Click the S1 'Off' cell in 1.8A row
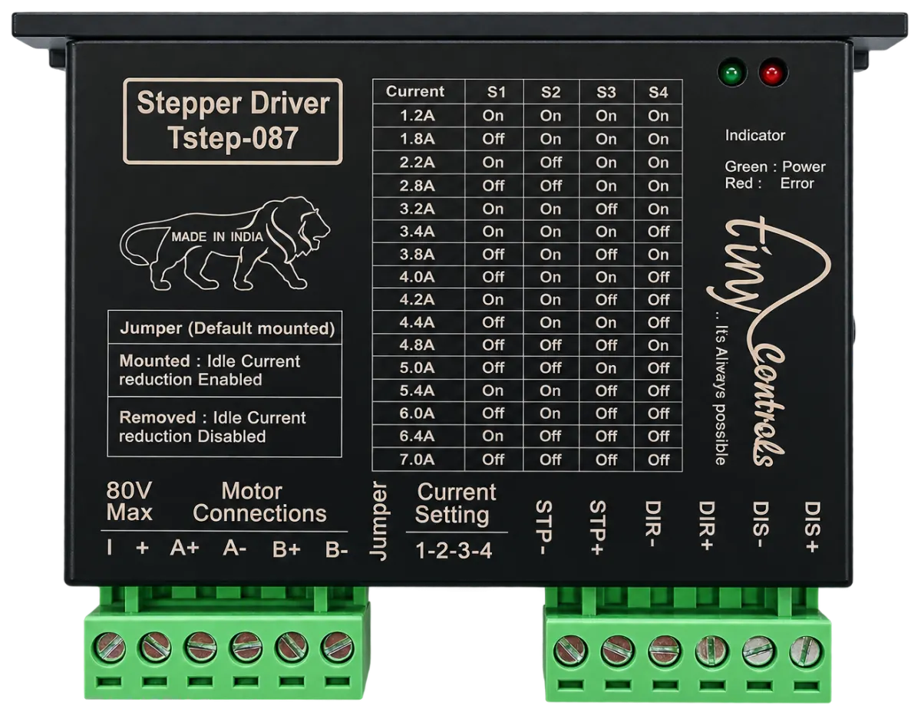 pyautogui.click(x=494, y=140)
